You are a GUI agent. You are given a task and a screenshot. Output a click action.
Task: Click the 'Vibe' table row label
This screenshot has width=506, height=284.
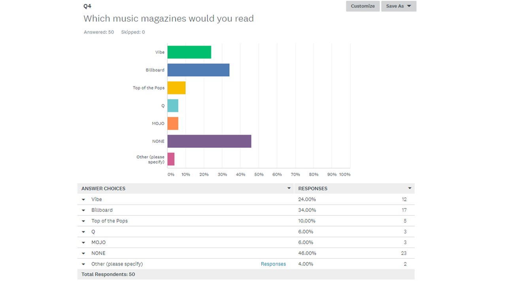(x=96, y=199)
